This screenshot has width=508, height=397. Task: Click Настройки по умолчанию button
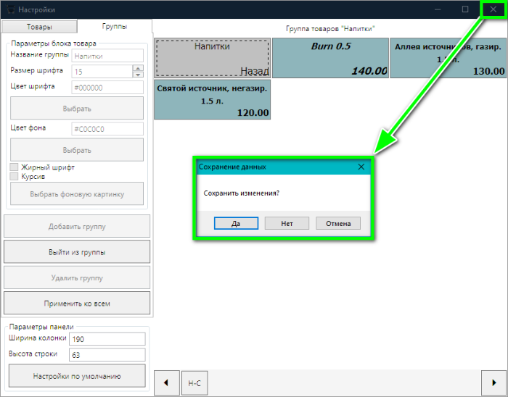point(77,376)
